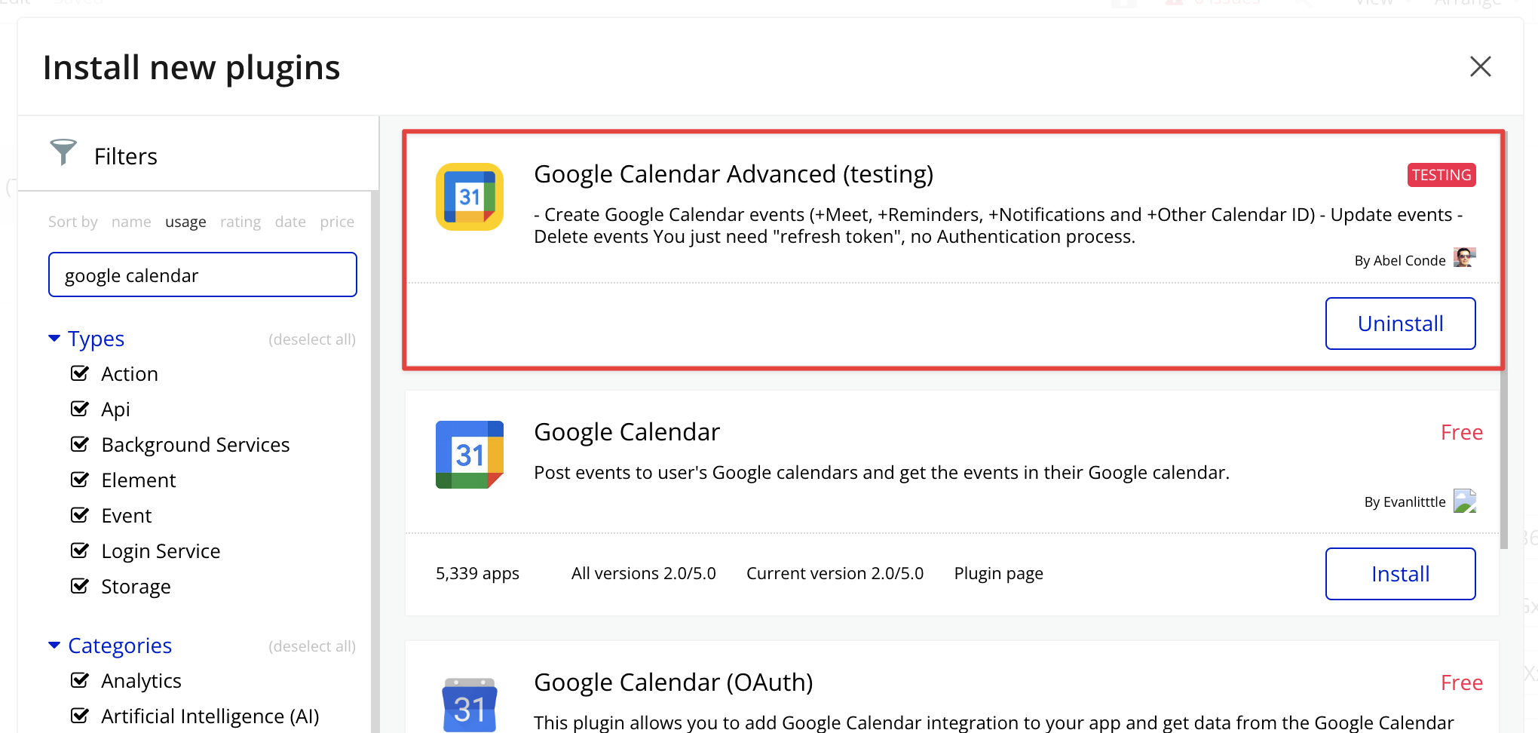Click Evanlitttle's author avatar

1464,501
